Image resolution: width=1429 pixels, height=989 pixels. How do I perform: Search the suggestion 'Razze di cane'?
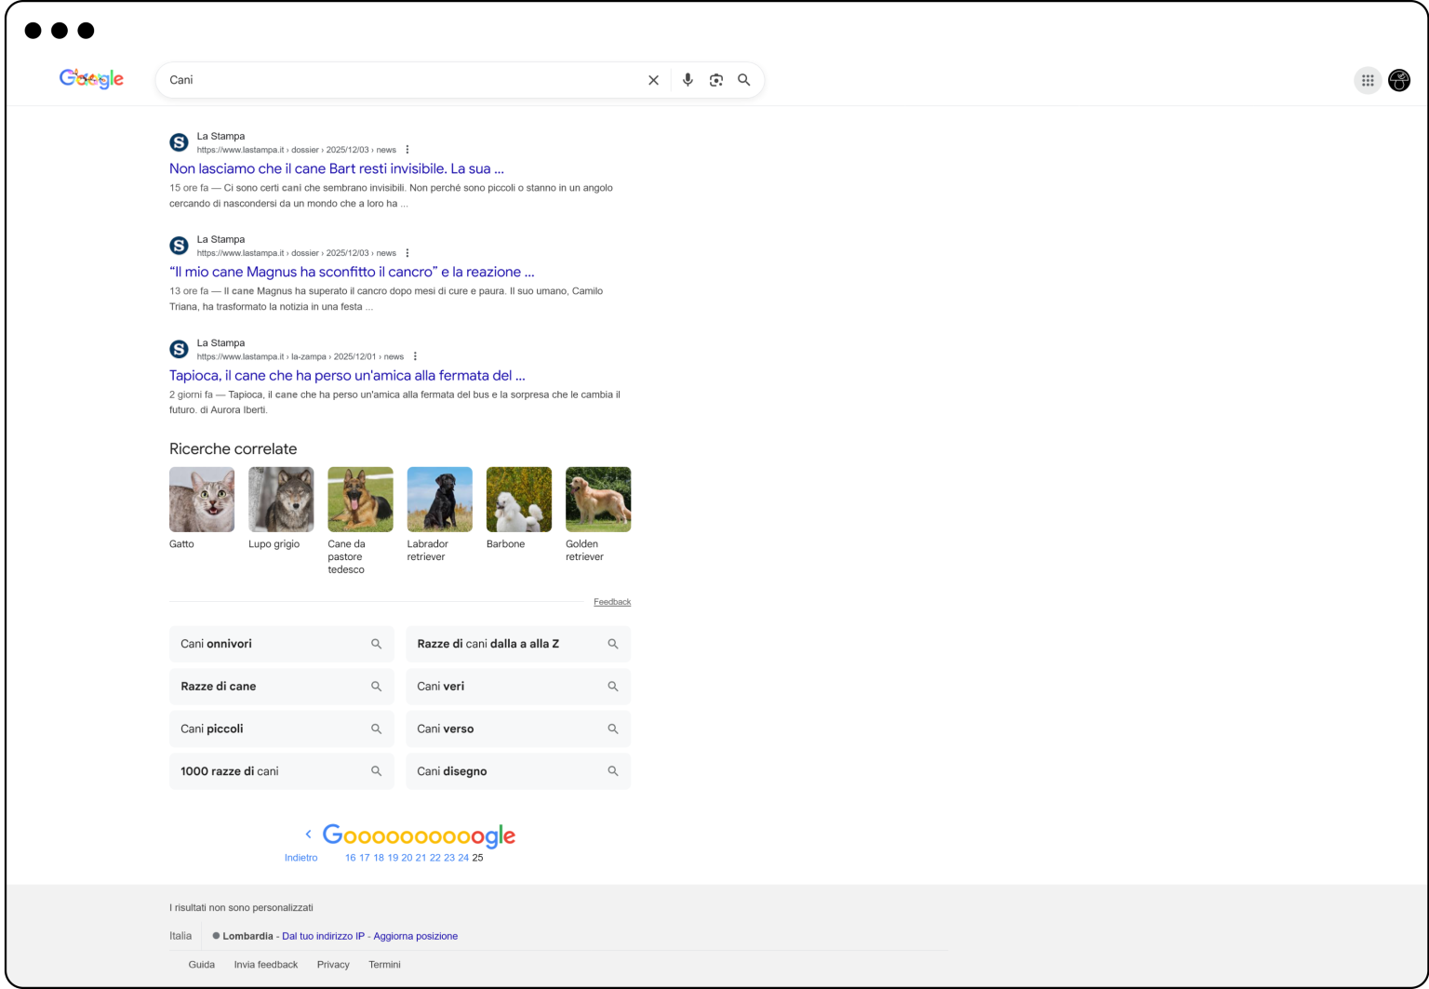pos(282,687)
